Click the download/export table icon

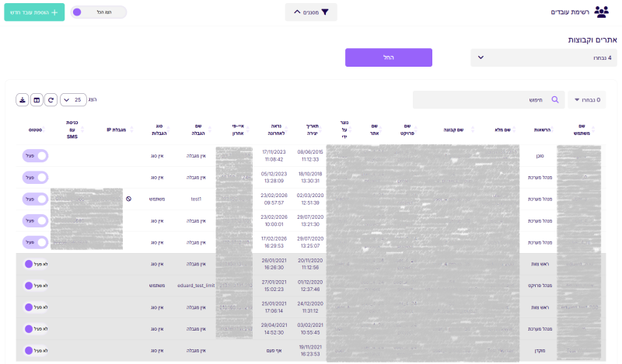[22, 99]
